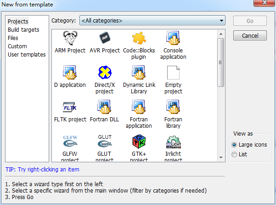This screenshot has width=276, height=205.
Task: Click the 'D application' label text
Action: pos(70,85)
